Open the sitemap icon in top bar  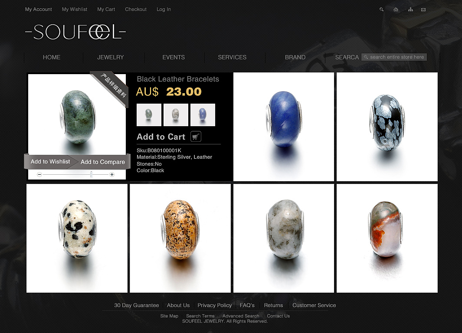tap(410, 10)
